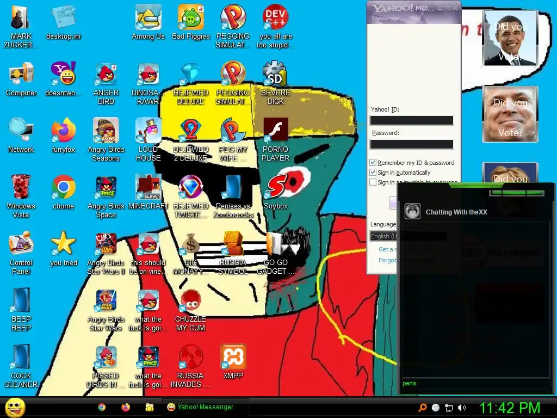Click the Yahoo! ID input field

click(412, 120)
